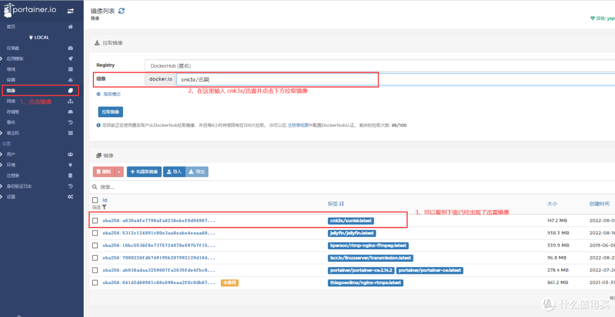The width and height of the screenshot is (615, 317).
Task: Click the 导出 export button
Action: pos(197,172)
